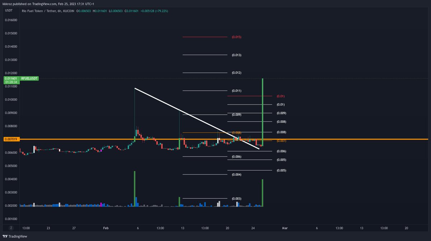Click 0.002000 on the price axis

(x=11, y=206)
